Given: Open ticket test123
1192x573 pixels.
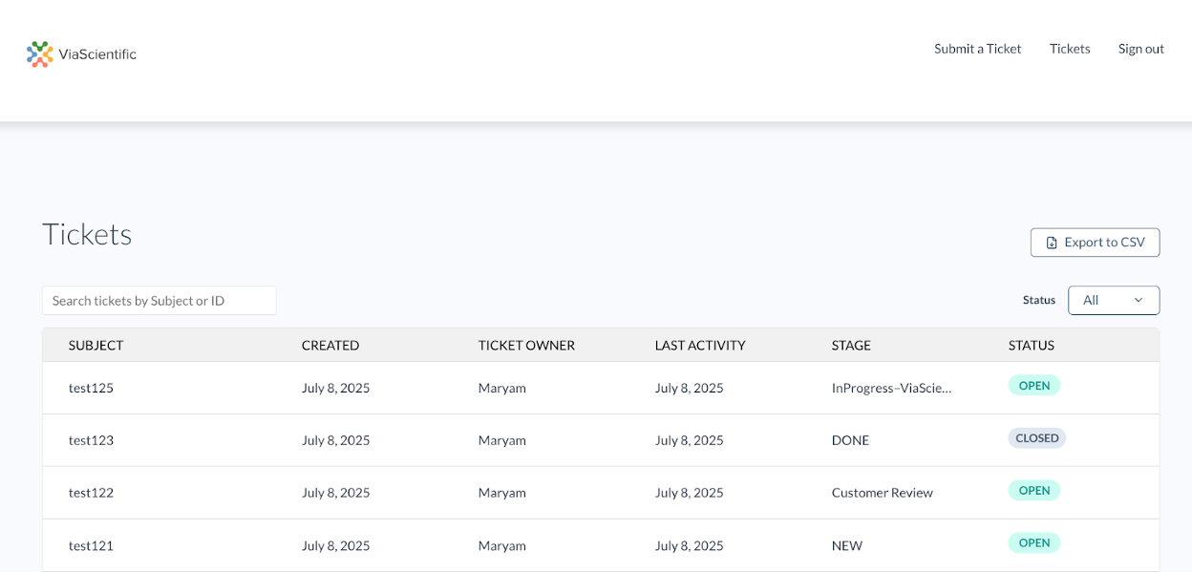Looking at the screenshot, I should point(91,440).
